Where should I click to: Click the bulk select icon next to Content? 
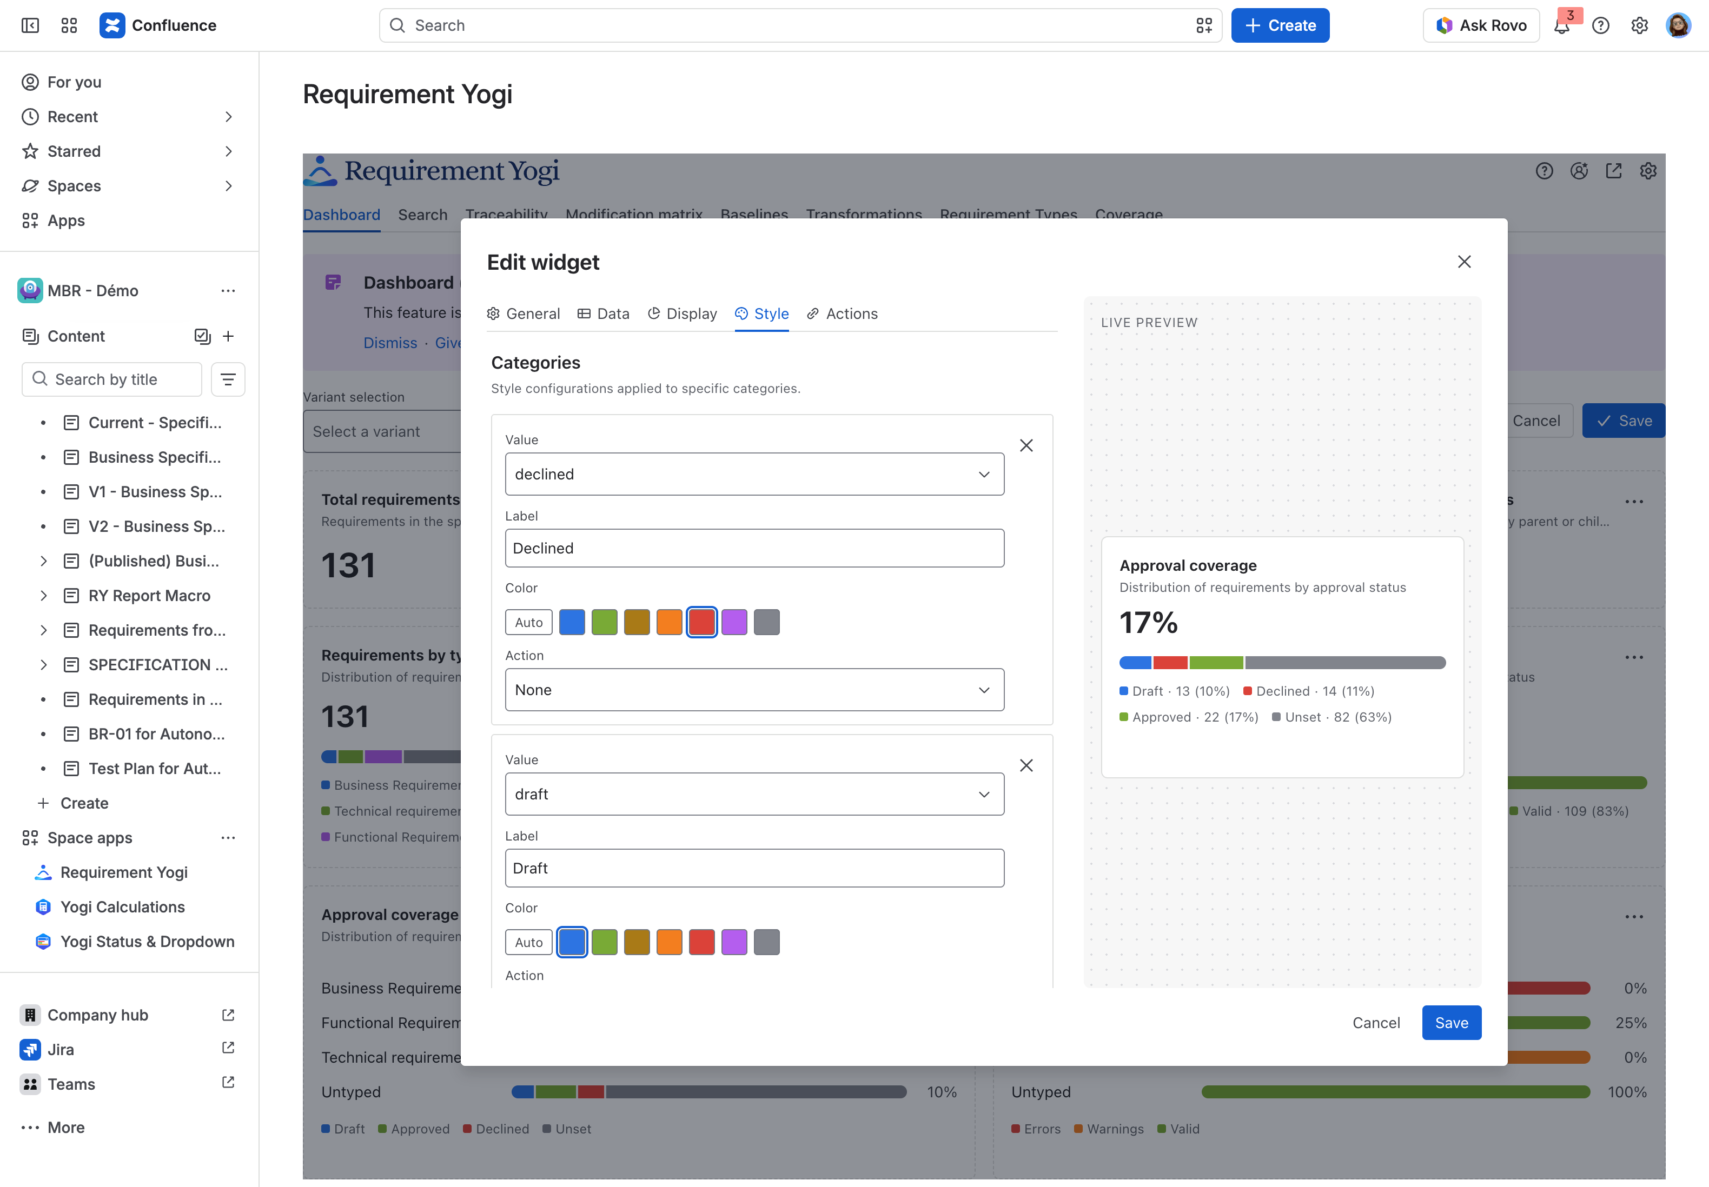(x=202, y=336)
